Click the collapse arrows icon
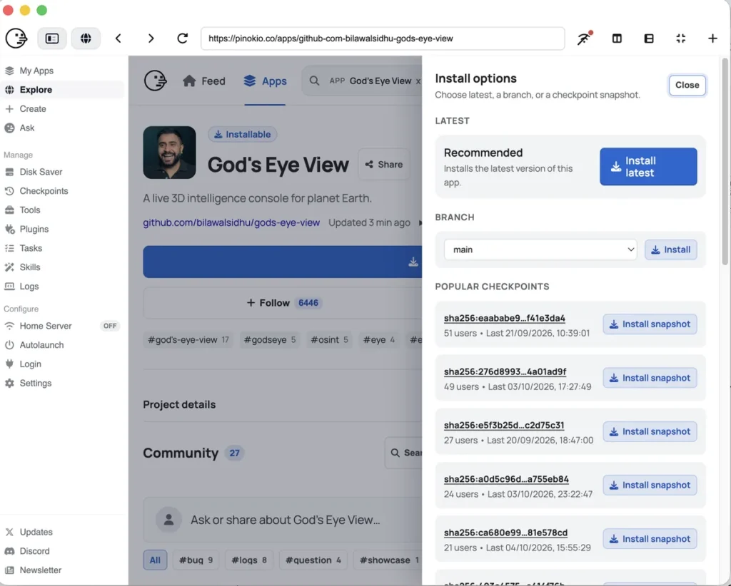Screen dimensions: 731x586 pyautogui.click(x=680, y=38)
